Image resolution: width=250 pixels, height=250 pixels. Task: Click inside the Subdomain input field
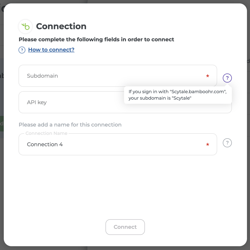100,76
